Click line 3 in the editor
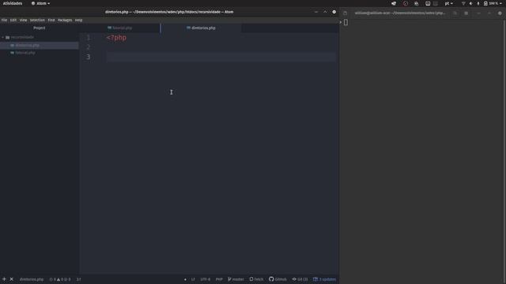This screenshot has height=284, width=506. [x=221, y=57]
